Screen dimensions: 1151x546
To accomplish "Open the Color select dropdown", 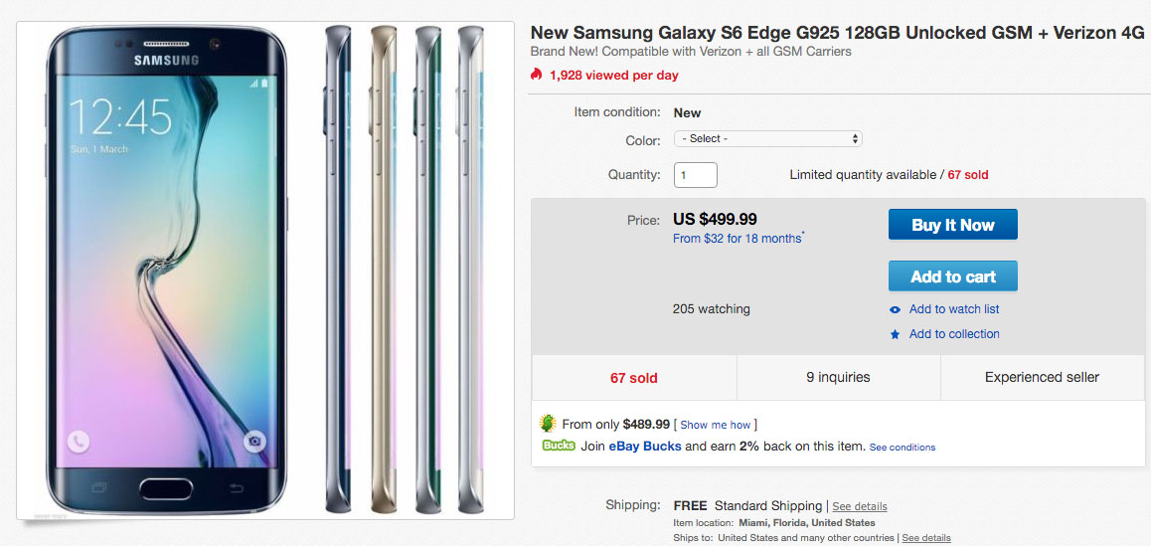I will pyautogui.click(x=767, y=139).
